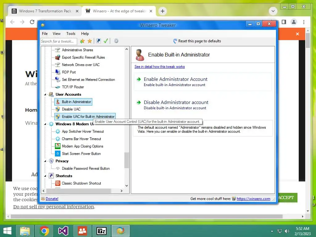
Task: Click Disable Administrator account option
Action: 203,105
